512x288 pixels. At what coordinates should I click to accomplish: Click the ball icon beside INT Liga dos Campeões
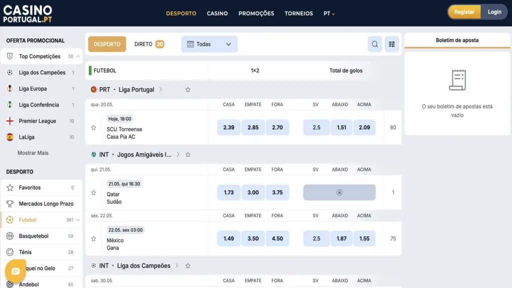click(93, 265)
